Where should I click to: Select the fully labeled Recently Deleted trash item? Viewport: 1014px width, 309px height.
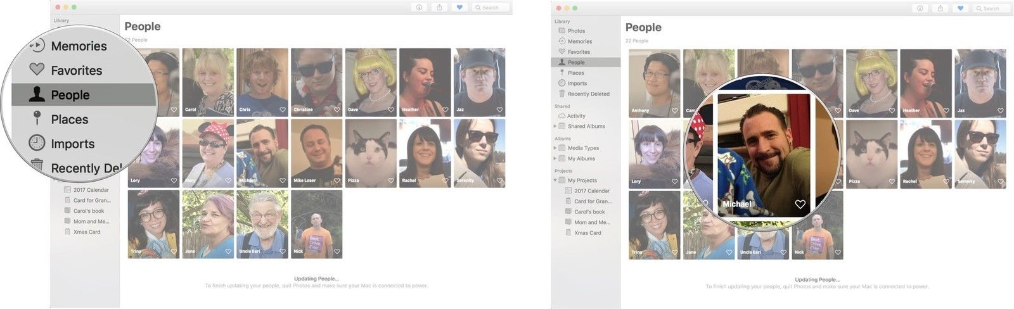tap(588, 94)
